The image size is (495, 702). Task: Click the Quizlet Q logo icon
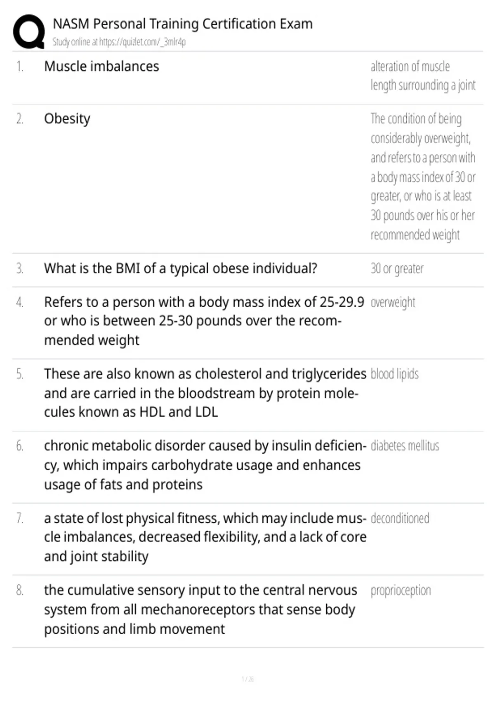pos(29,32)
